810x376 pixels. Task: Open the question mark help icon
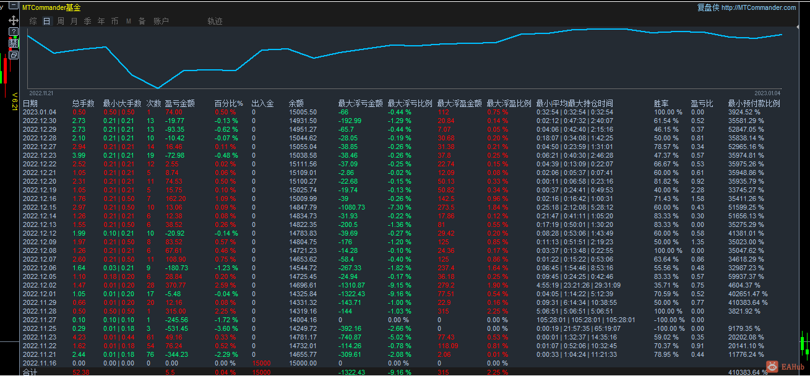(x=14, y=32)
